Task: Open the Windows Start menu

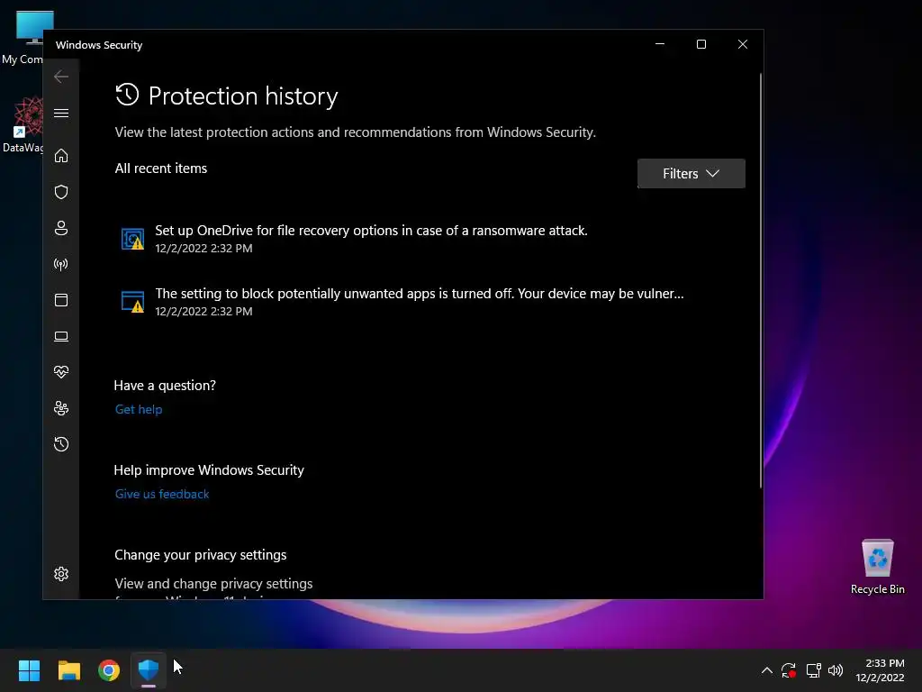Action: 29,669
